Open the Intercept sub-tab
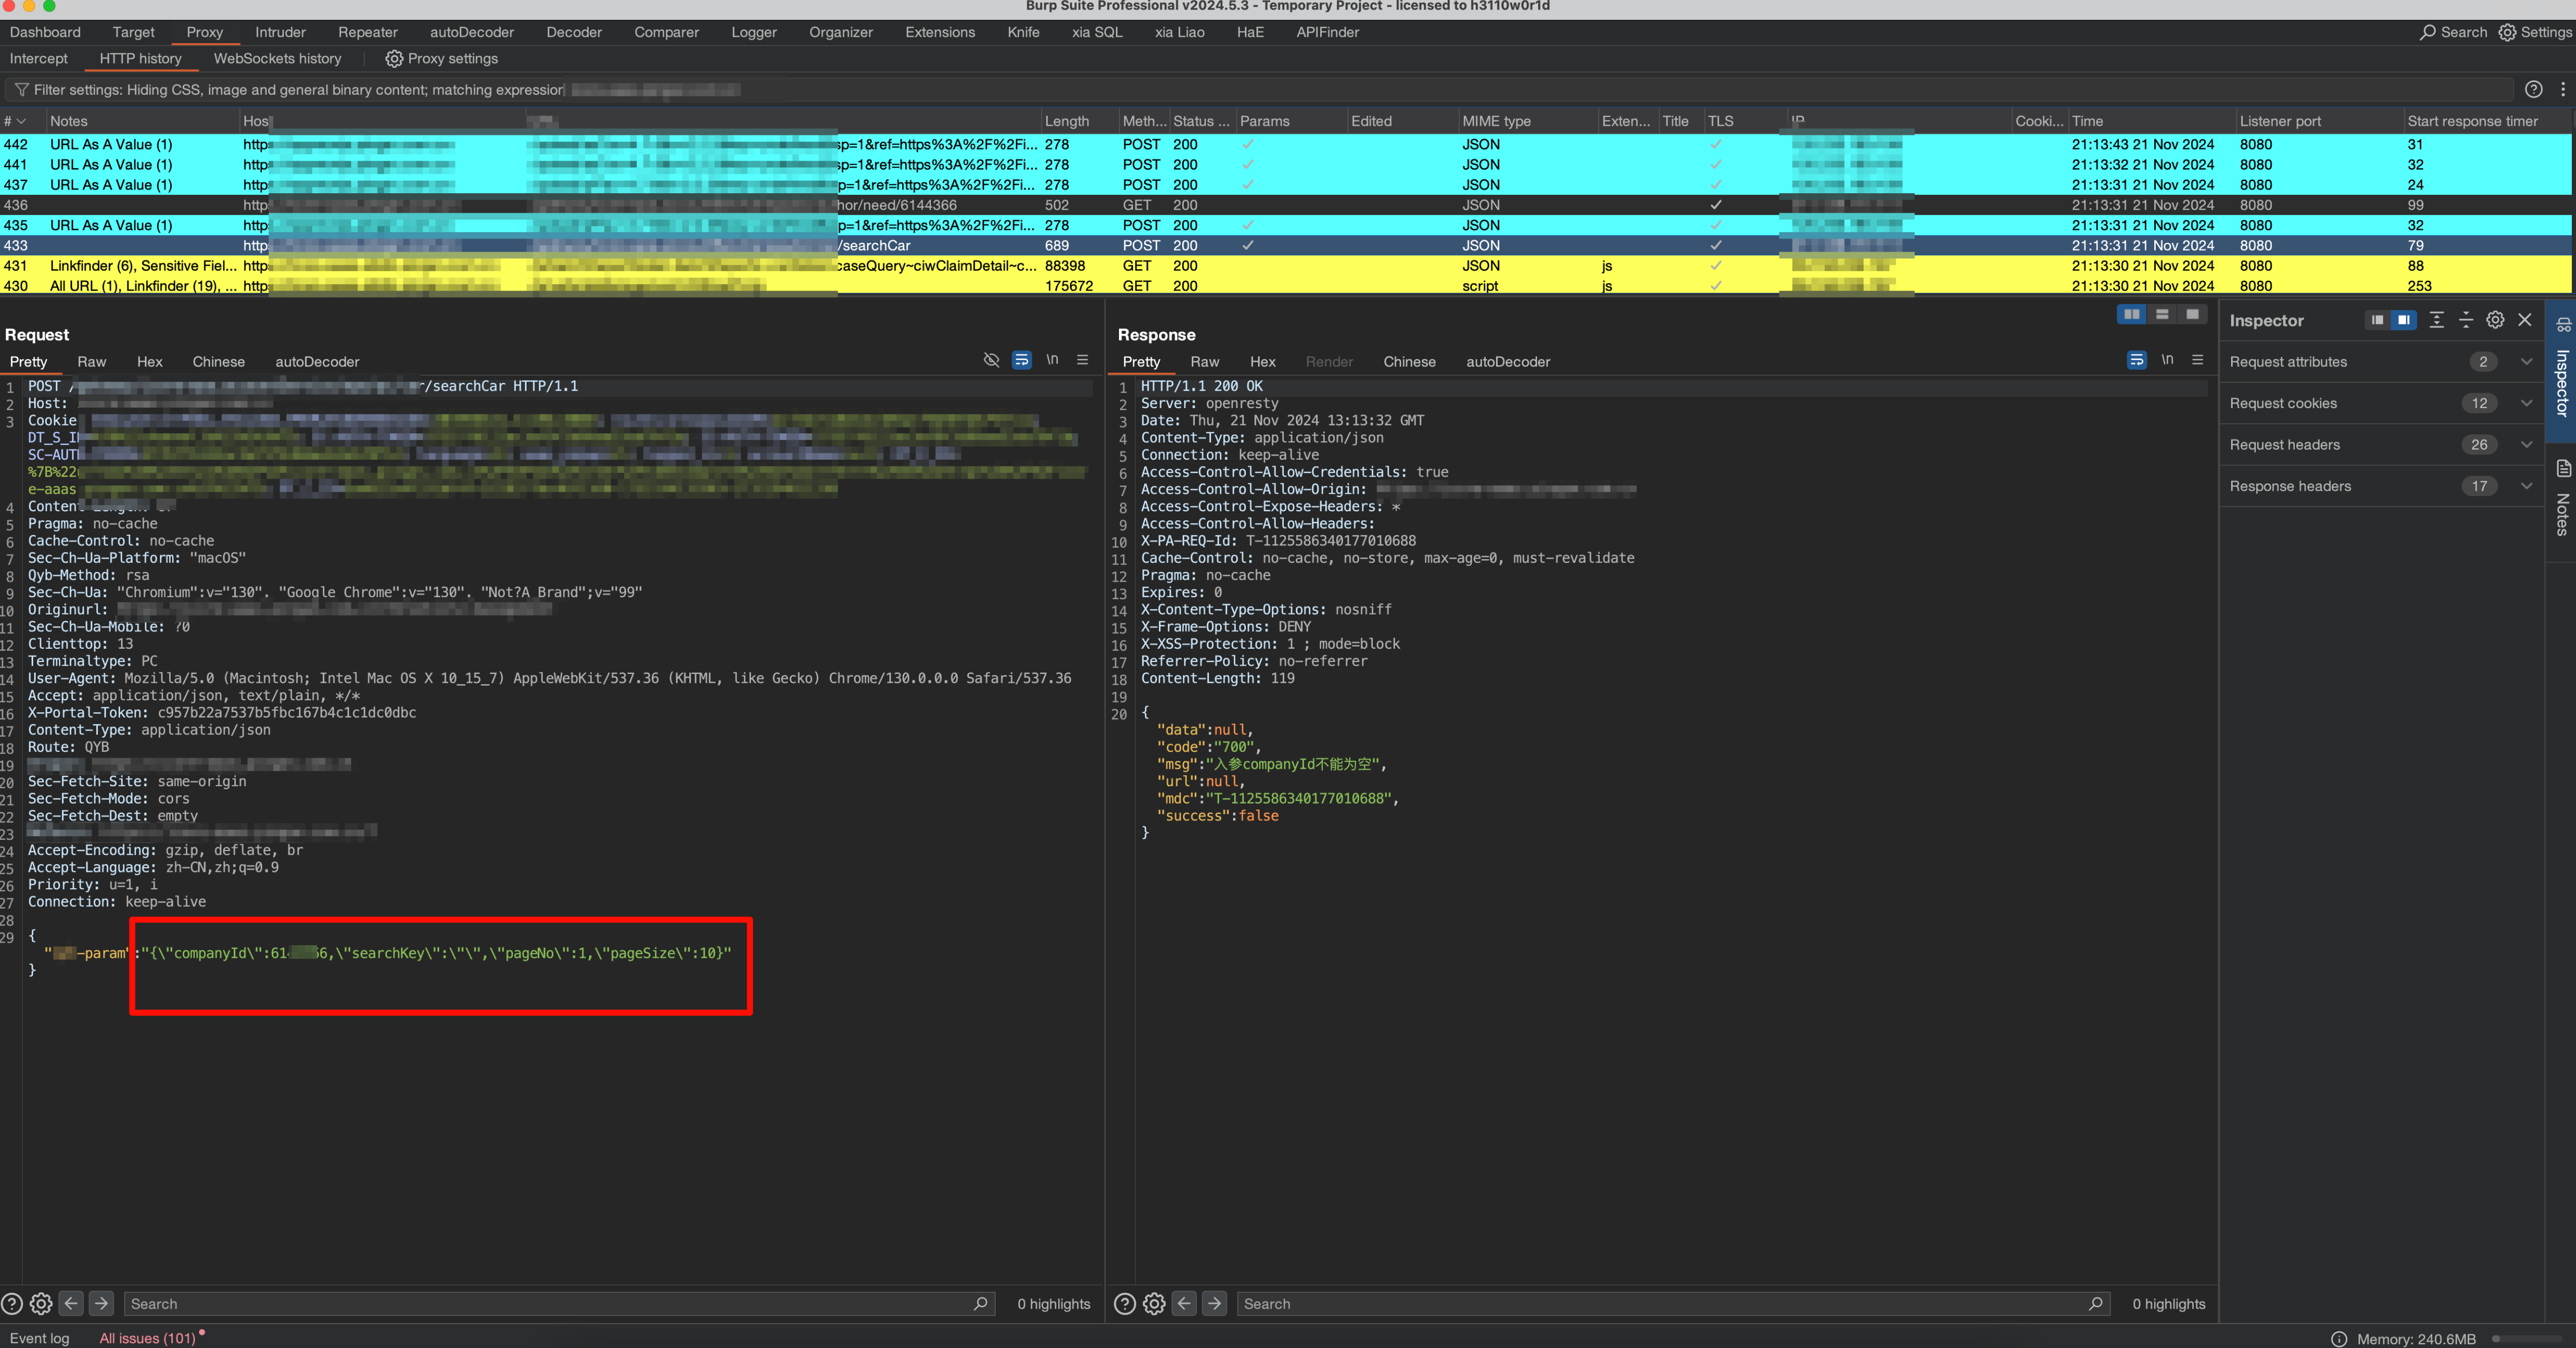This screenshot has height=1348, width=2576. pyautogui.click(x=39, y=59)
